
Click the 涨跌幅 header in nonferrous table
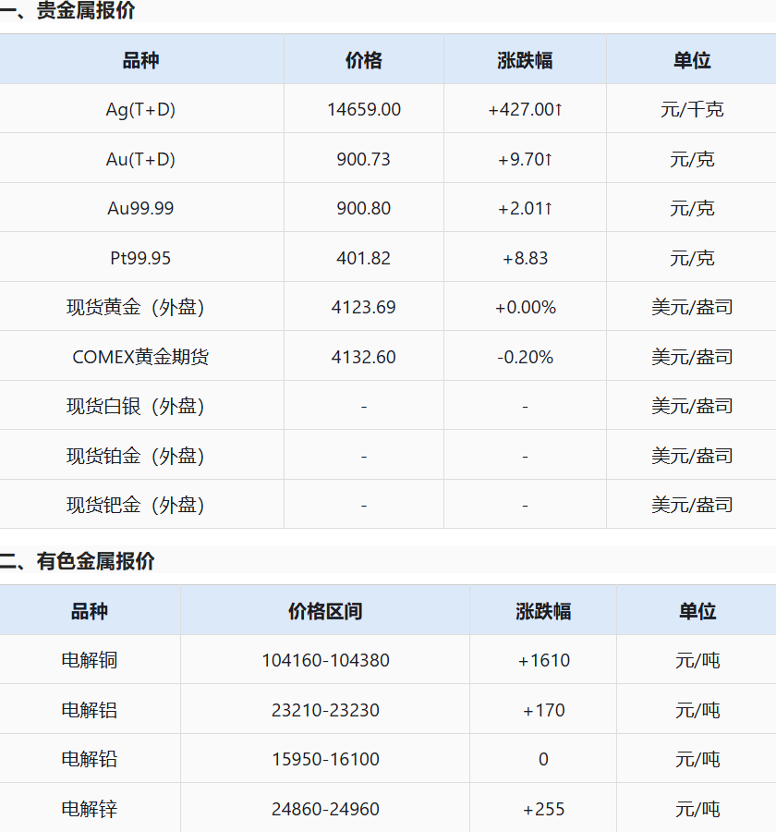click(543, 611)
